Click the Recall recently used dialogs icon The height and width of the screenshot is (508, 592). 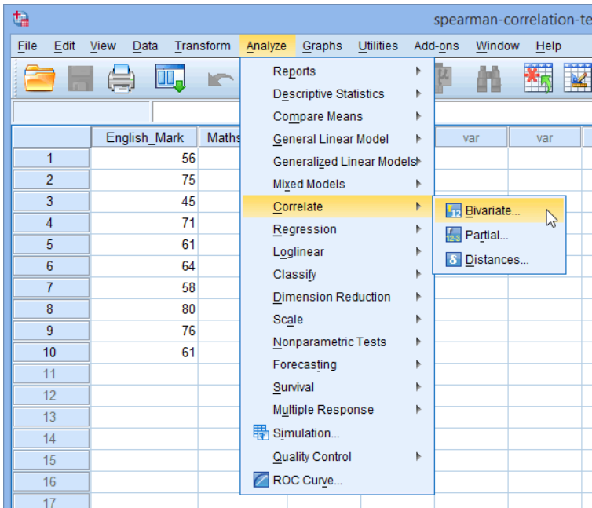170,79
